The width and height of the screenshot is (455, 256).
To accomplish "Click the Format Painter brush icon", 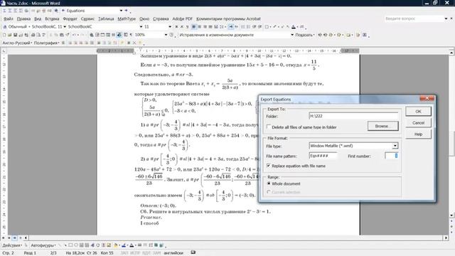I will pos(68,35).
